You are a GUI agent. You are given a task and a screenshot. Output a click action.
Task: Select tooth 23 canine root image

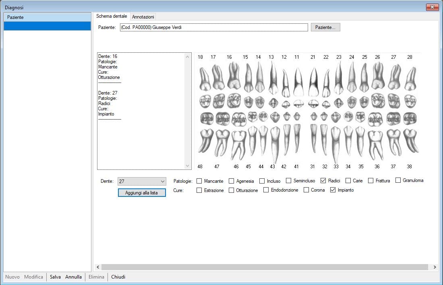[339, 78]
